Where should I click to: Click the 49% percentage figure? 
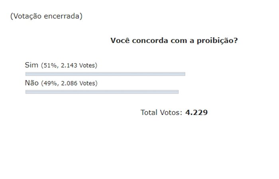[50, 83]
